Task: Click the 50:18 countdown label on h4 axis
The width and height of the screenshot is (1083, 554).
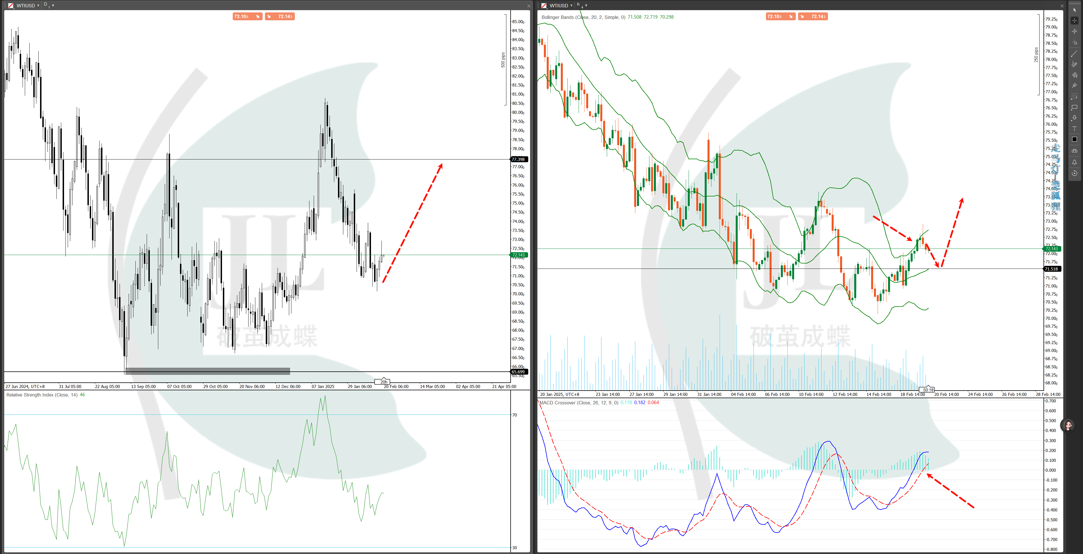Action: tap(927, 390)
